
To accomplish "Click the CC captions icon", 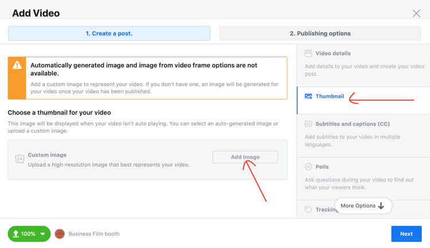I will [x=308, y=124].
